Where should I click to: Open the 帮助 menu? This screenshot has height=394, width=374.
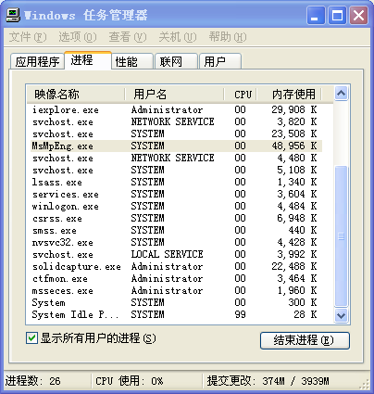coord(228,37)
